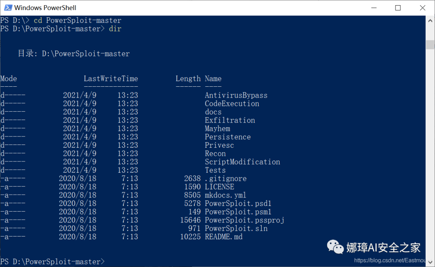The image size is (435, 267).
Task: Click the PowerSploit.sln file name
Action: click(236, 228)
